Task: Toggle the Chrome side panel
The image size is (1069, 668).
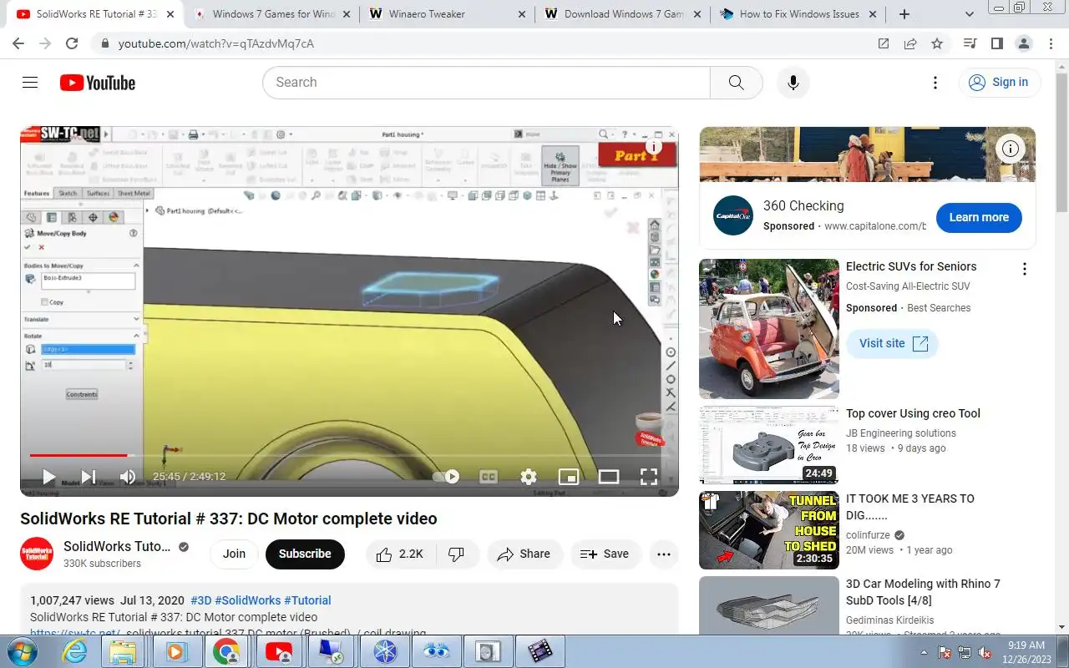Action: [996, 43]
